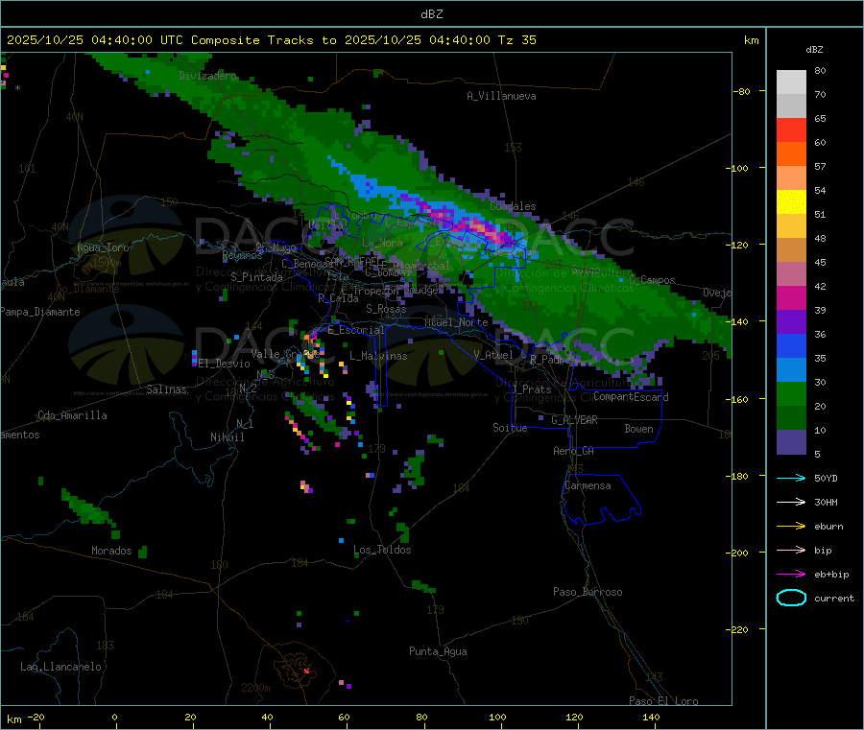Click the '100' tick on the horizontal km axis
Viewport: 864px width, 730px height.
(x=497, y=718)
